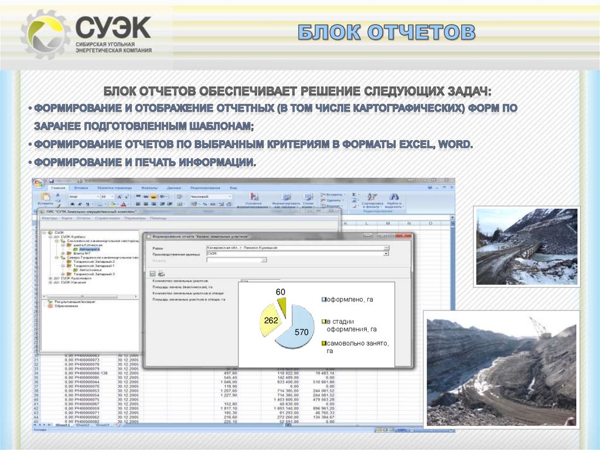Screen dimensions: 600x450
Task: Click the legend entry "оформлено, га"
Action: click(x=347, y=299)
